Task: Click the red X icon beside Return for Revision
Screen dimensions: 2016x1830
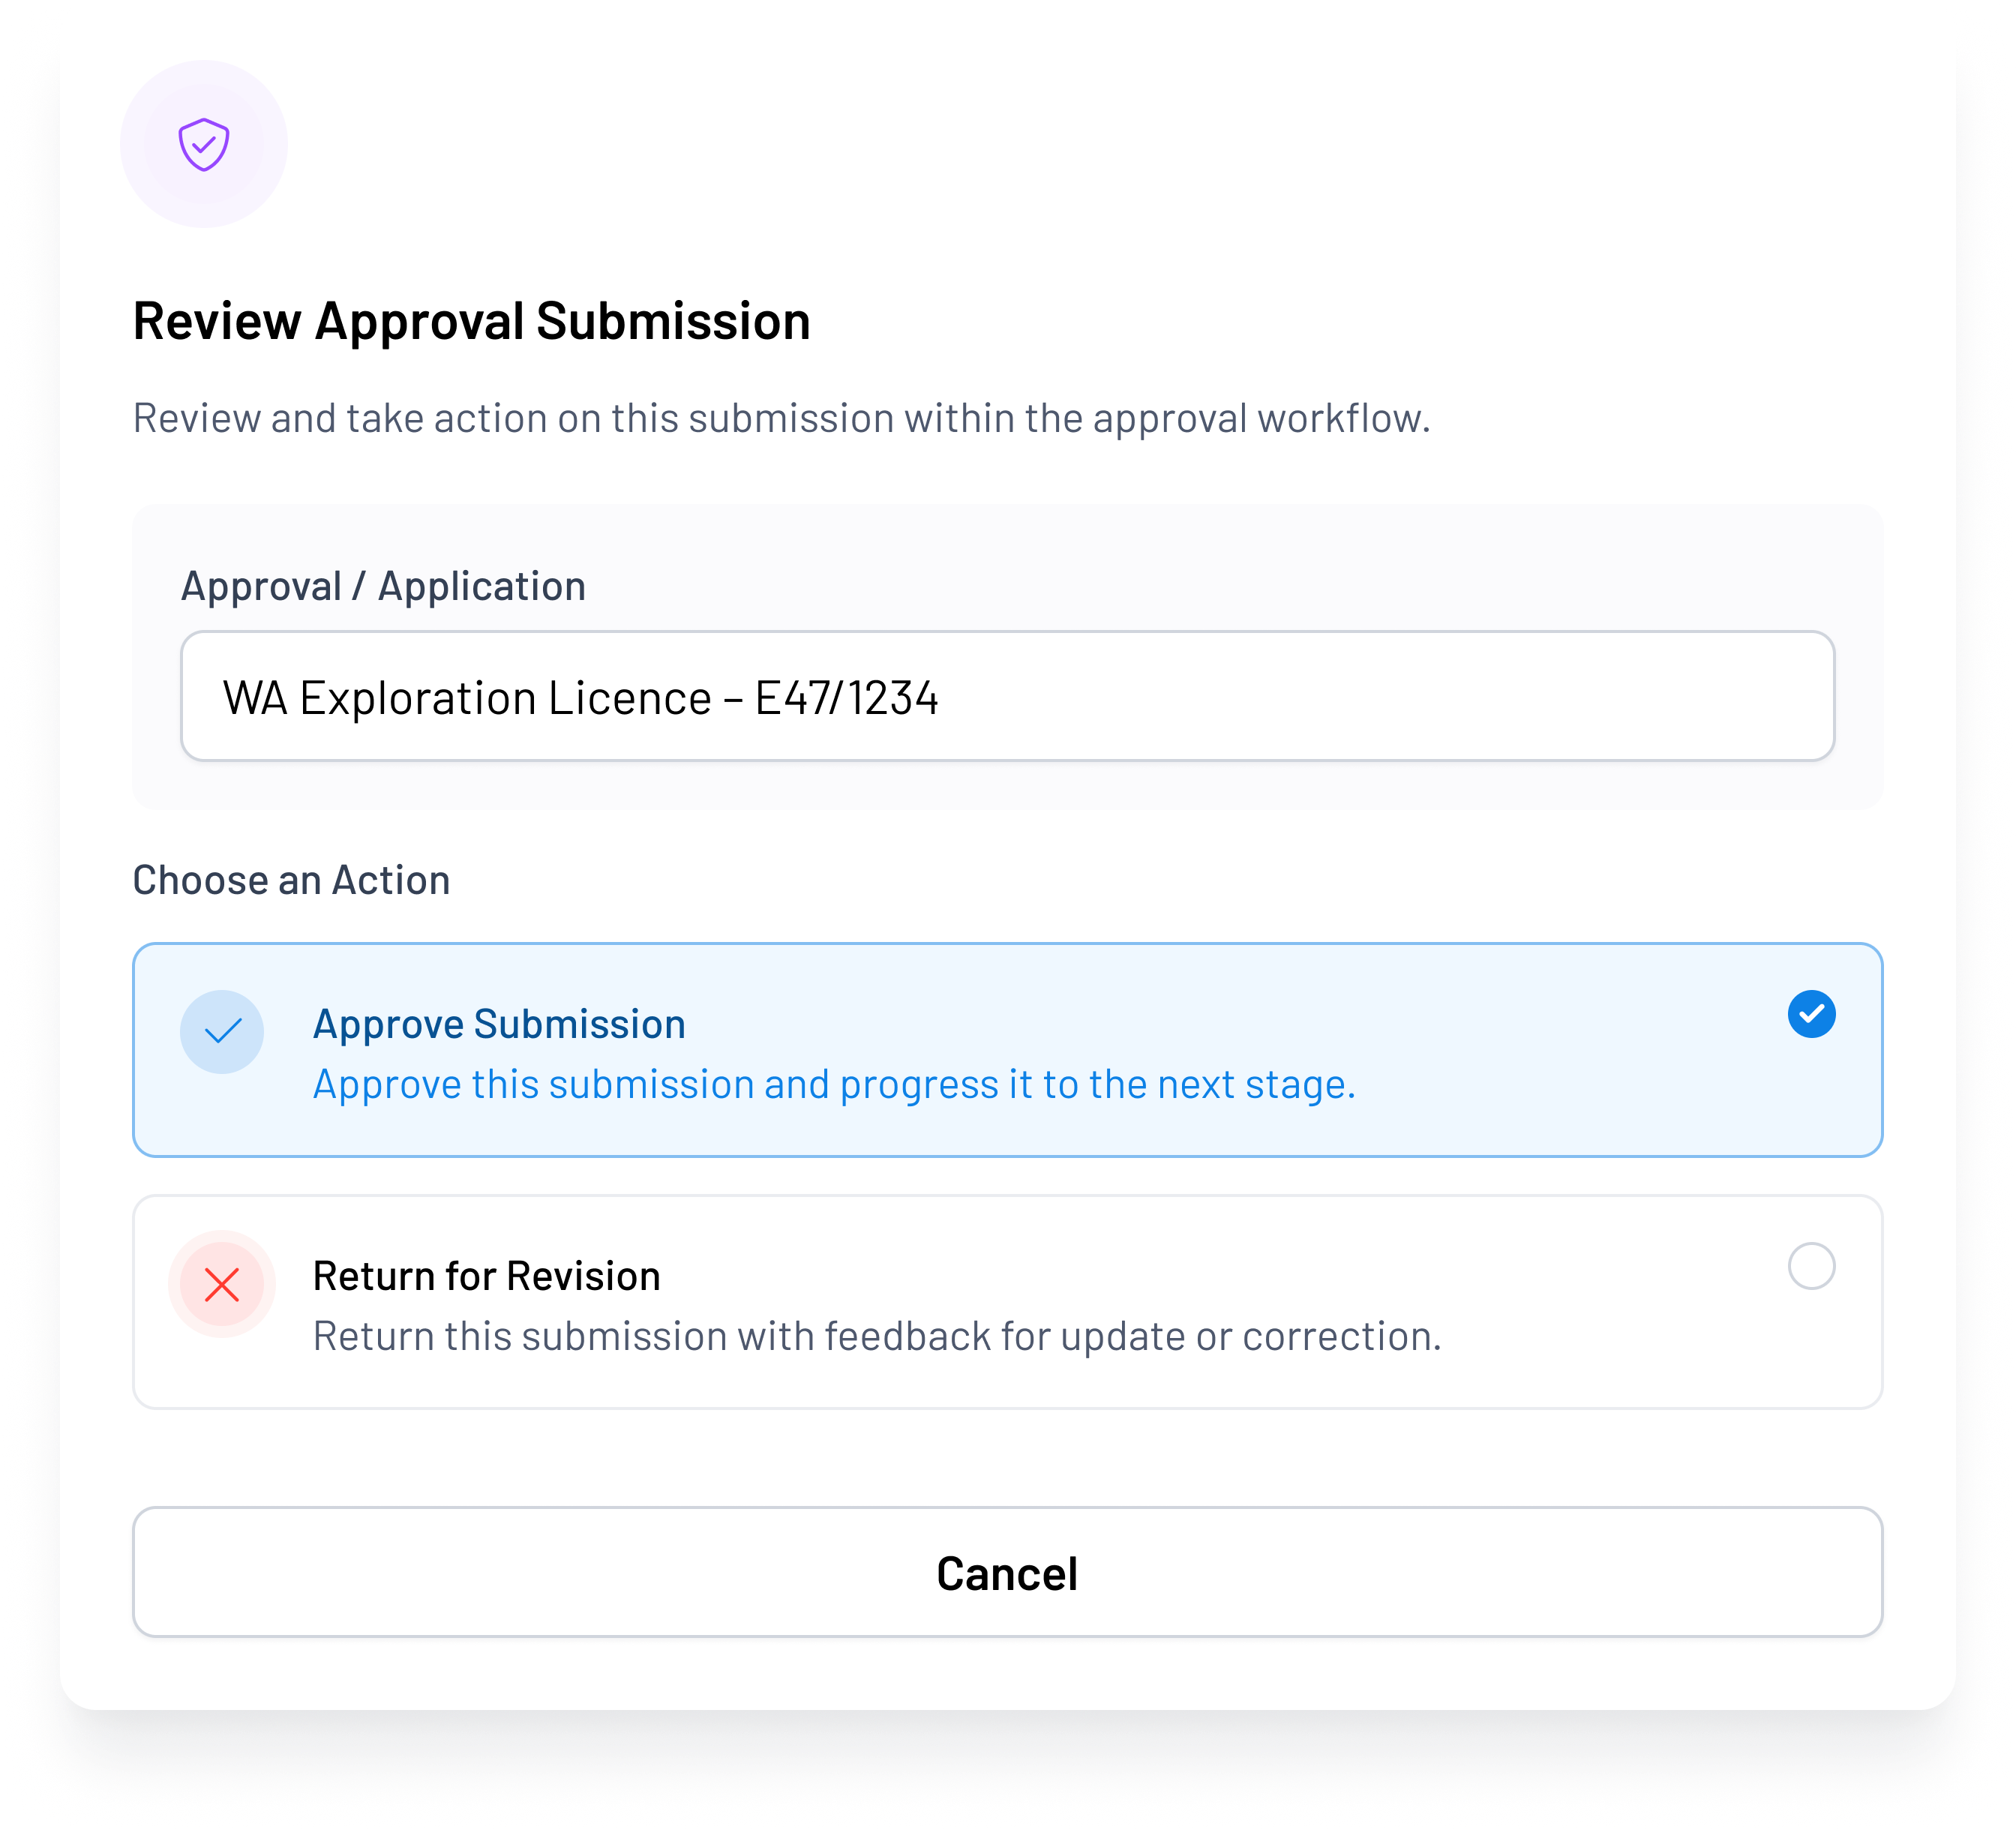Action: click(223, 1285)
